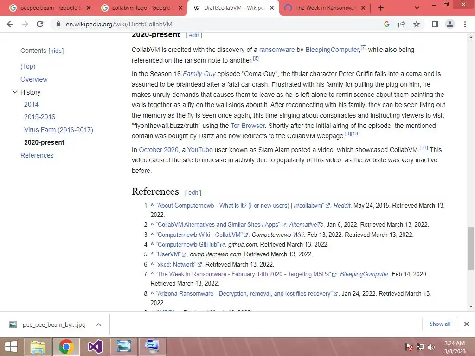Close the peepee beam tab
The width and height of the screenshot is (475, 356).
click(x=89, y=8)
